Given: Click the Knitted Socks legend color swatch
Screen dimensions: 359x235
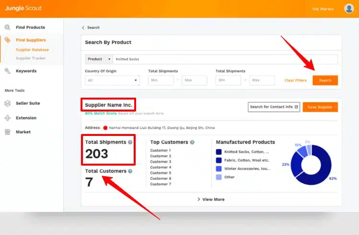Looking at the screenshot, I should 219,152.
